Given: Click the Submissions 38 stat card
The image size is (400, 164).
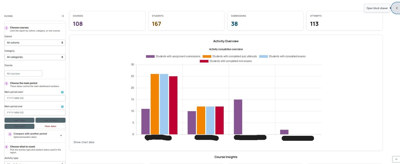Looking at the screenshot, I should pos(265,21).
